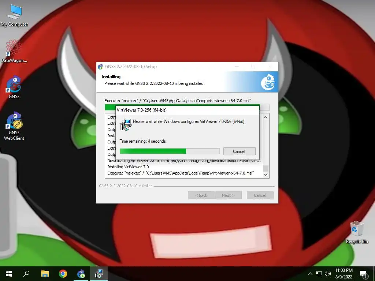Switch to GNS3 installer taskbar item
375x281 pixels.
click(x=81, y=274)
